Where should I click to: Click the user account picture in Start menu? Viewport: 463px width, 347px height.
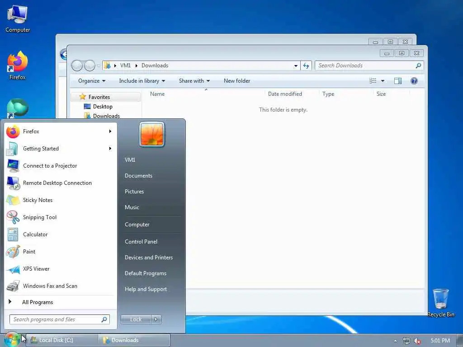pyautogui.click(x=152, y=134)
